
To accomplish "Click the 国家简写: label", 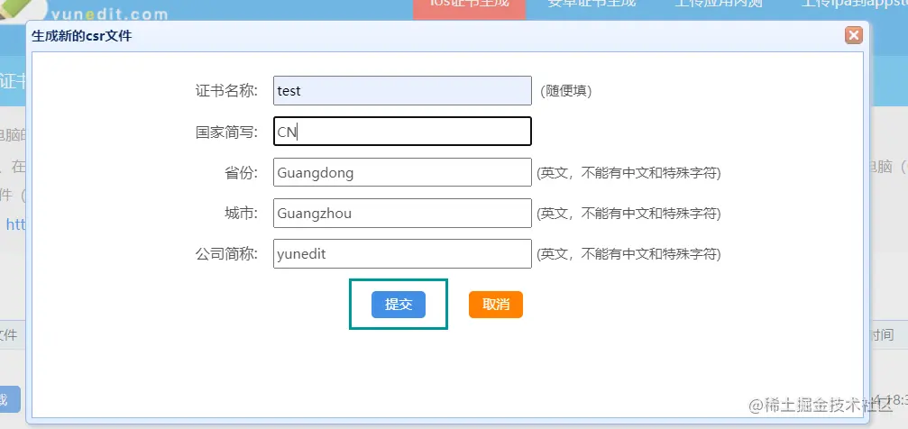I will 227,132.
